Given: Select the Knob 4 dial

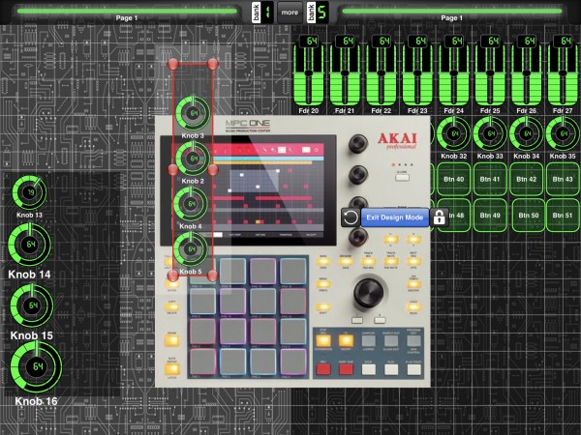Looking at the screenshot, I should [x=191, y=204].
